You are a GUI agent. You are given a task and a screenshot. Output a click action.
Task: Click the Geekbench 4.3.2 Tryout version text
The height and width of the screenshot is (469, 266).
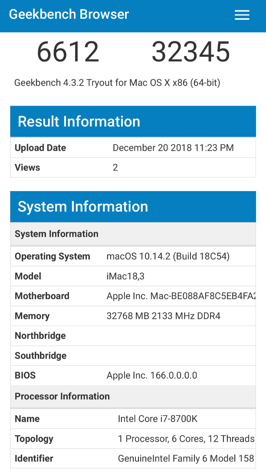click(117, 83)
